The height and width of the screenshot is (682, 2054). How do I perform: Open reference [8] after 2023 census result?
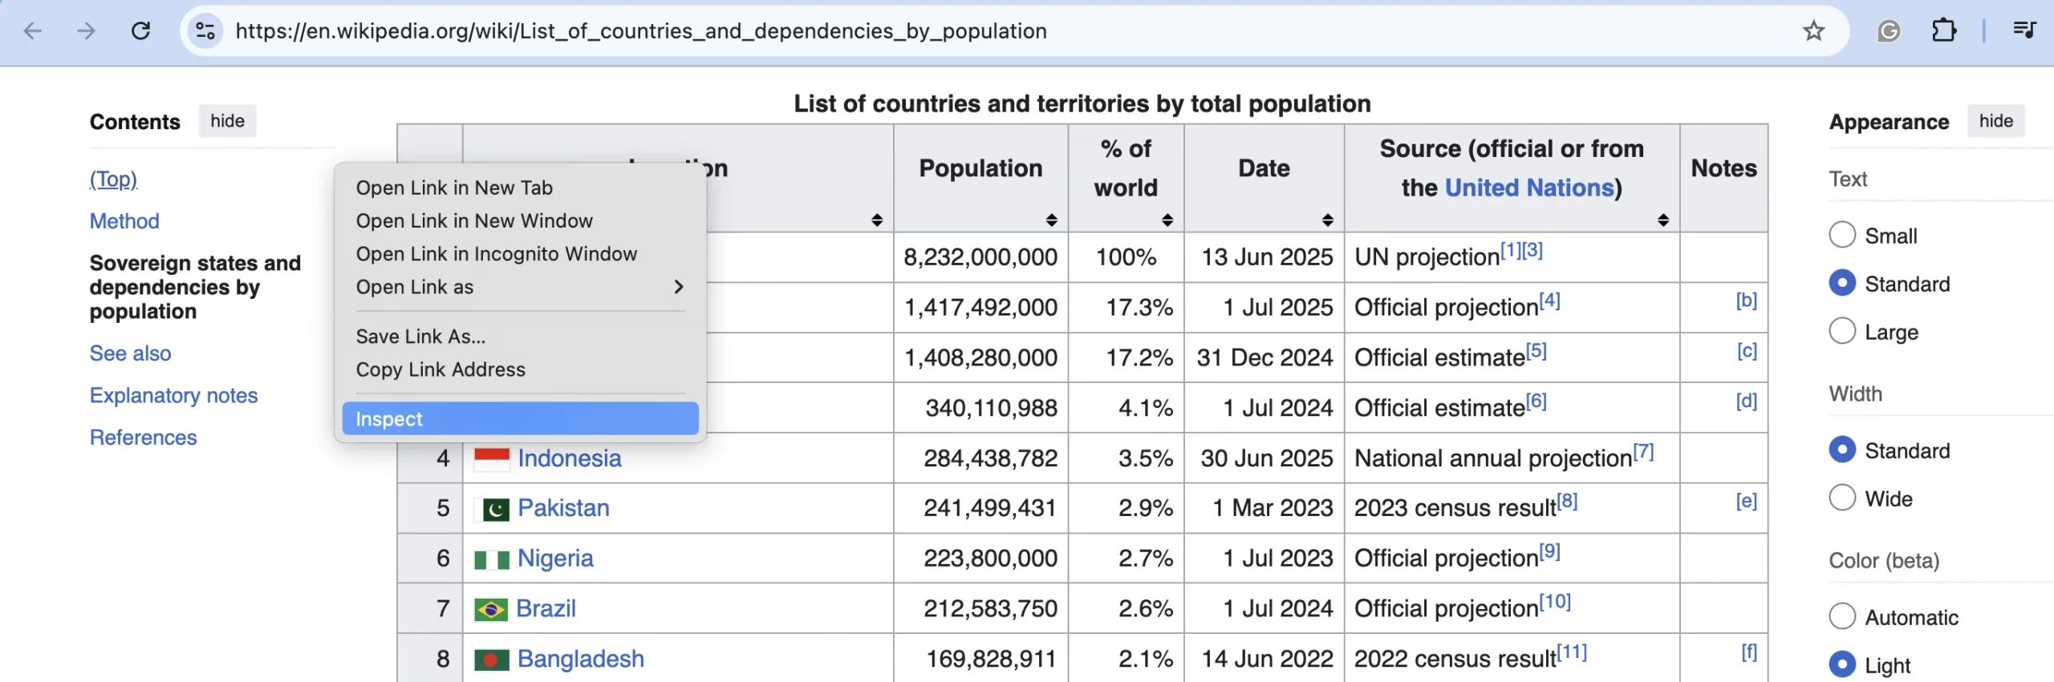pos(1567,501)
